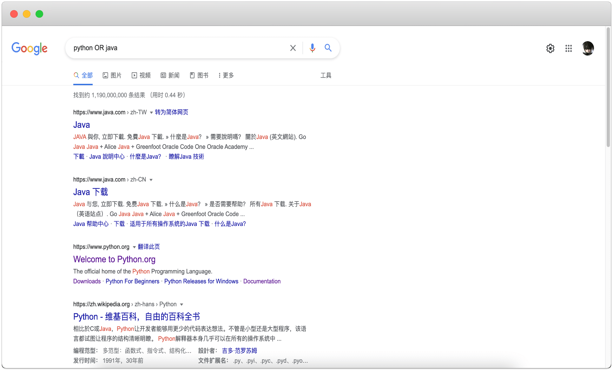Switch to the 新闻 news tab
This screenshot has height=370, width=613.
tap(170, 75)
